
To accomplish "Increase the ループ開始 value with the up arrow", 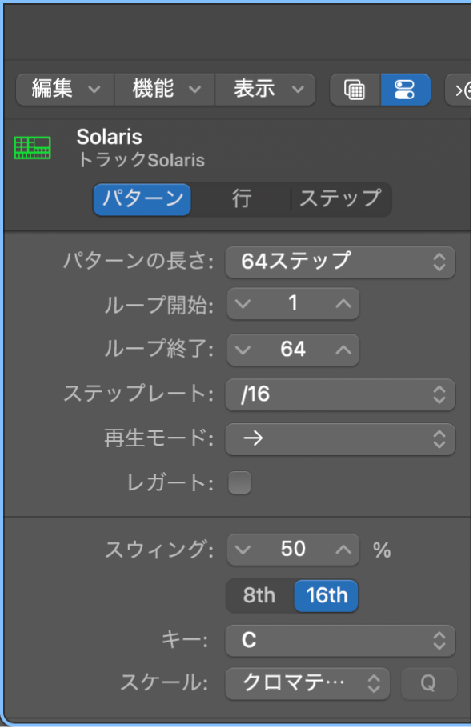I will tap(342, 303).
